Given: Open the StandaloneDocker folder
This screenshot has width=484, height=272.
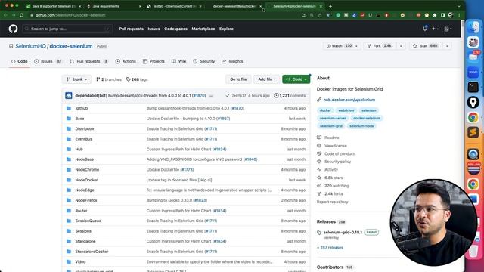Looking at the screenshot, I should click(x=92, y=252).
